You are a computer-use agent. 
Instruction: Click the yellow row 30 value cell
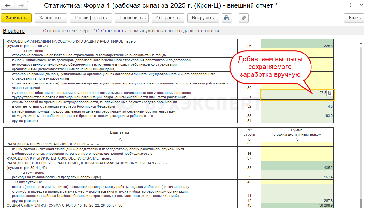(x=298, y=85)
